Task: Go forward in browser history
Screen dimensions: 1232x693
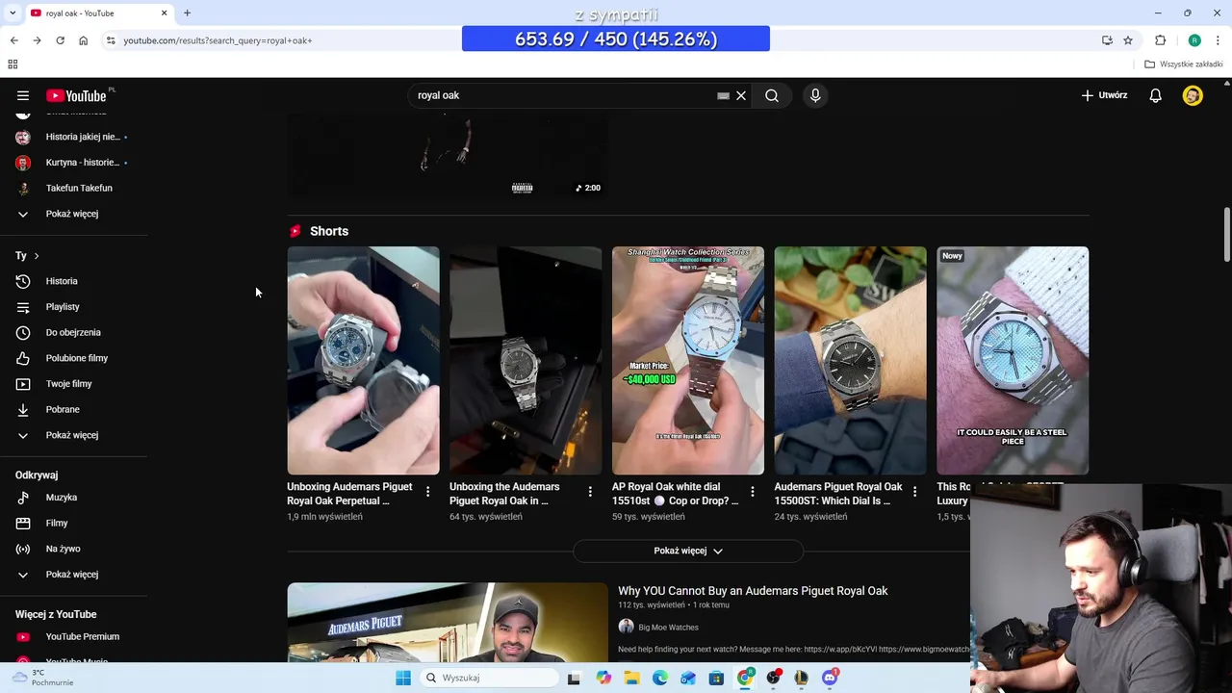Action: pyautogui.click(x=37, y=40)
